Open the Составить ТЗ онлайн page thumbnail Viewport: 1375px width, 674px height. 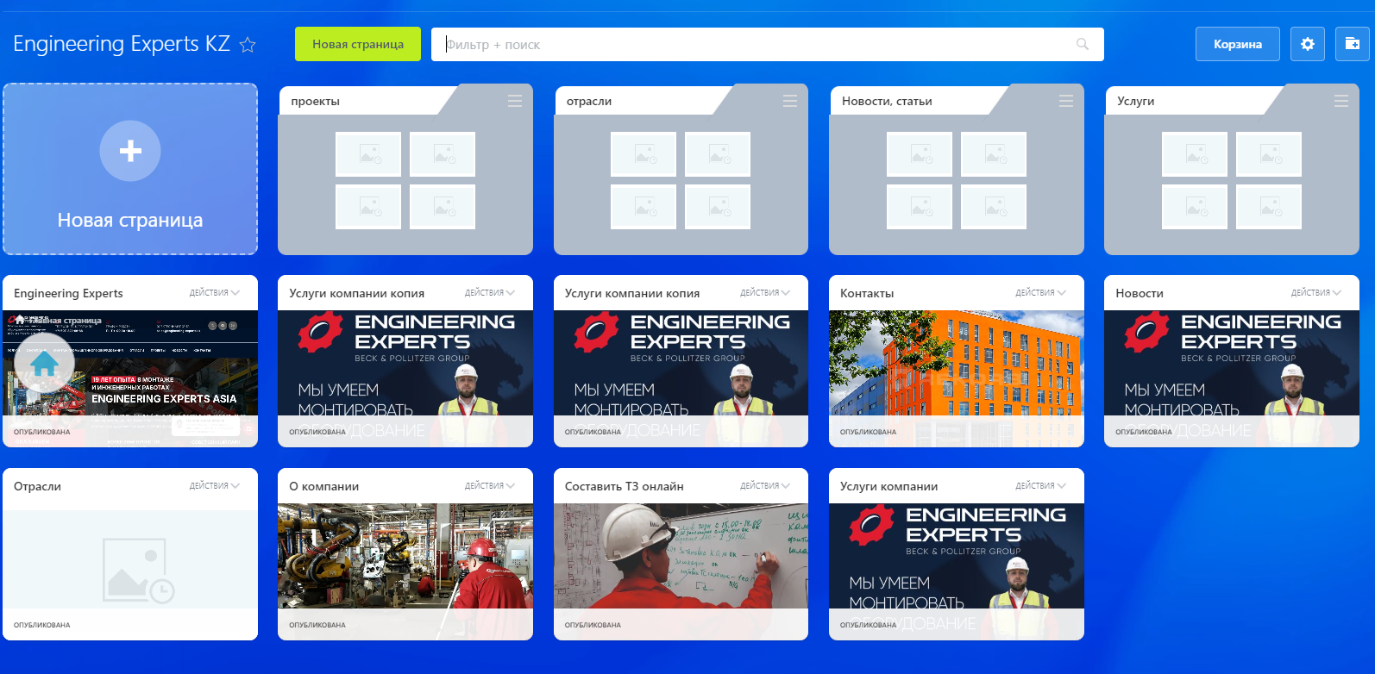coord(681,560)
